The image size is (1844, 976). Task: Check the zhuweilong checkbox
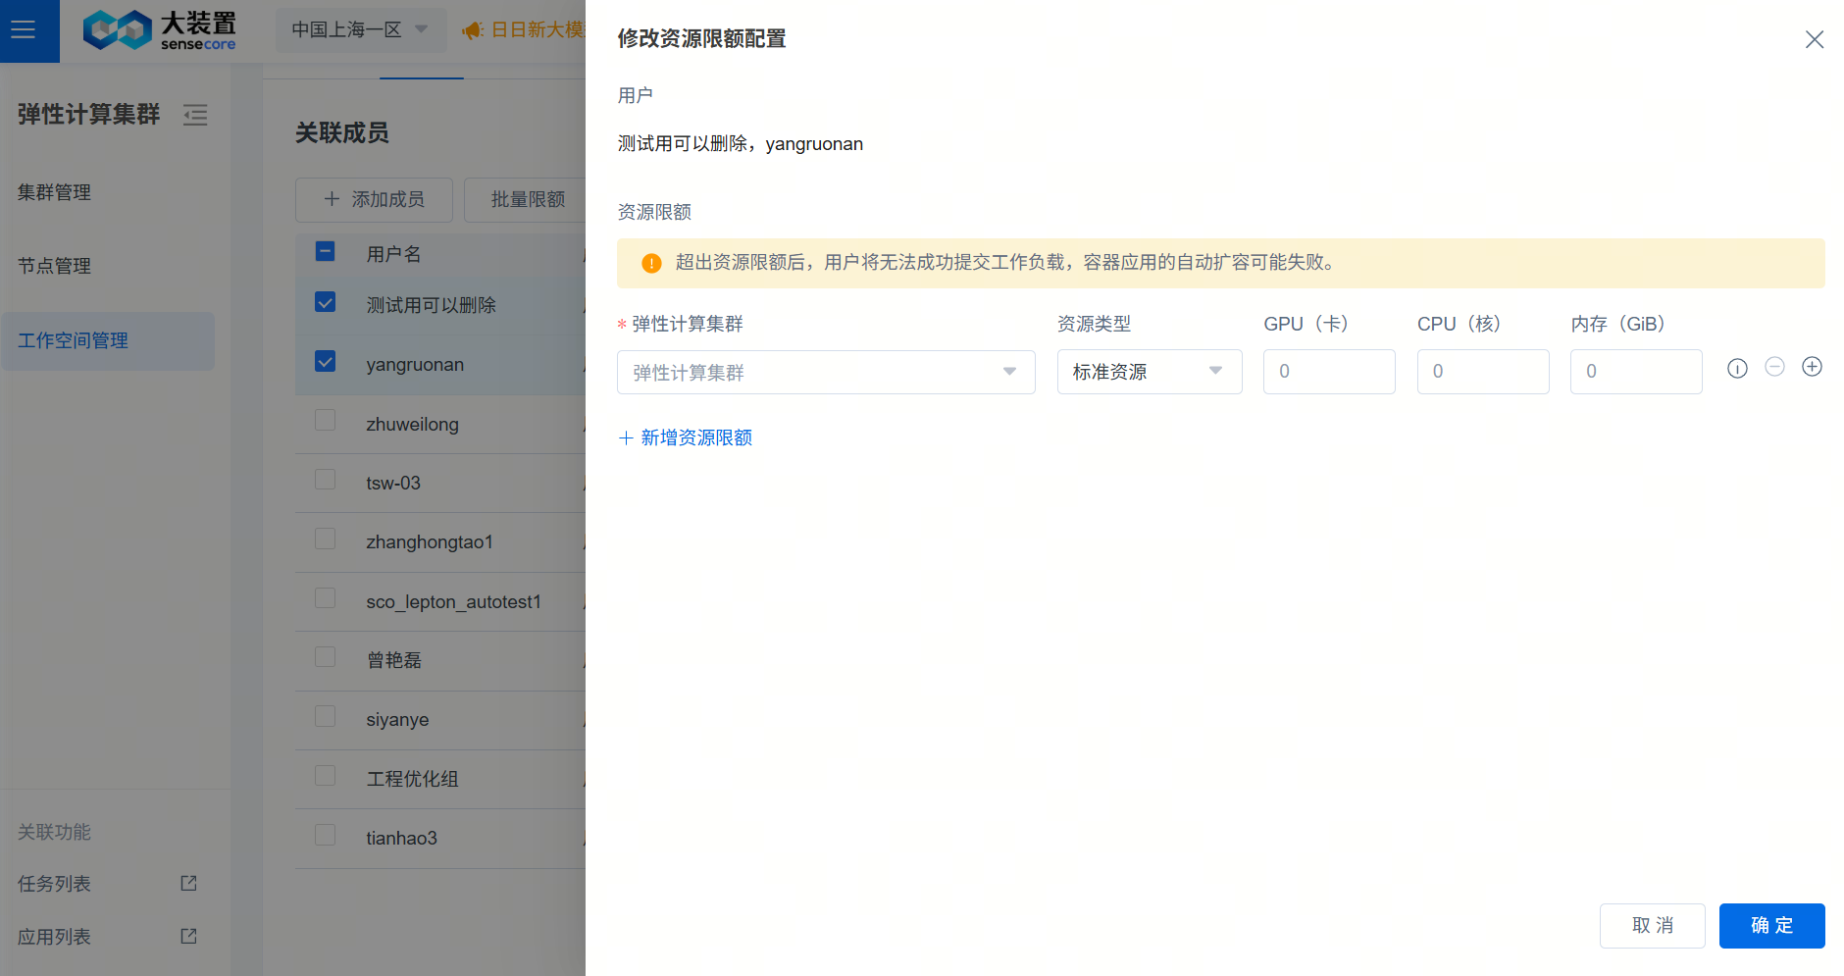[326, 421]
